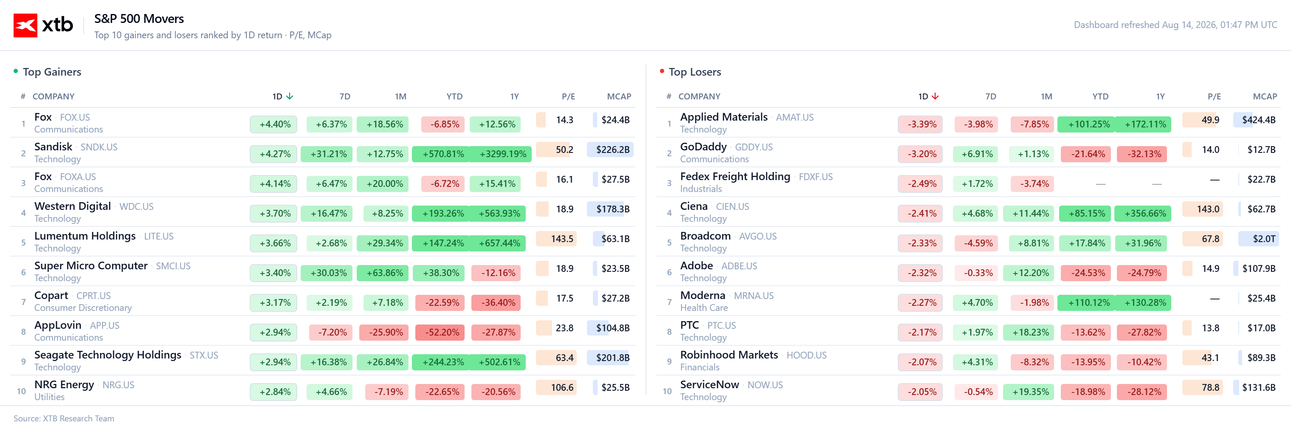
Task: Sort Top Gainers by YTD column header
Action: tap(454, 96)
